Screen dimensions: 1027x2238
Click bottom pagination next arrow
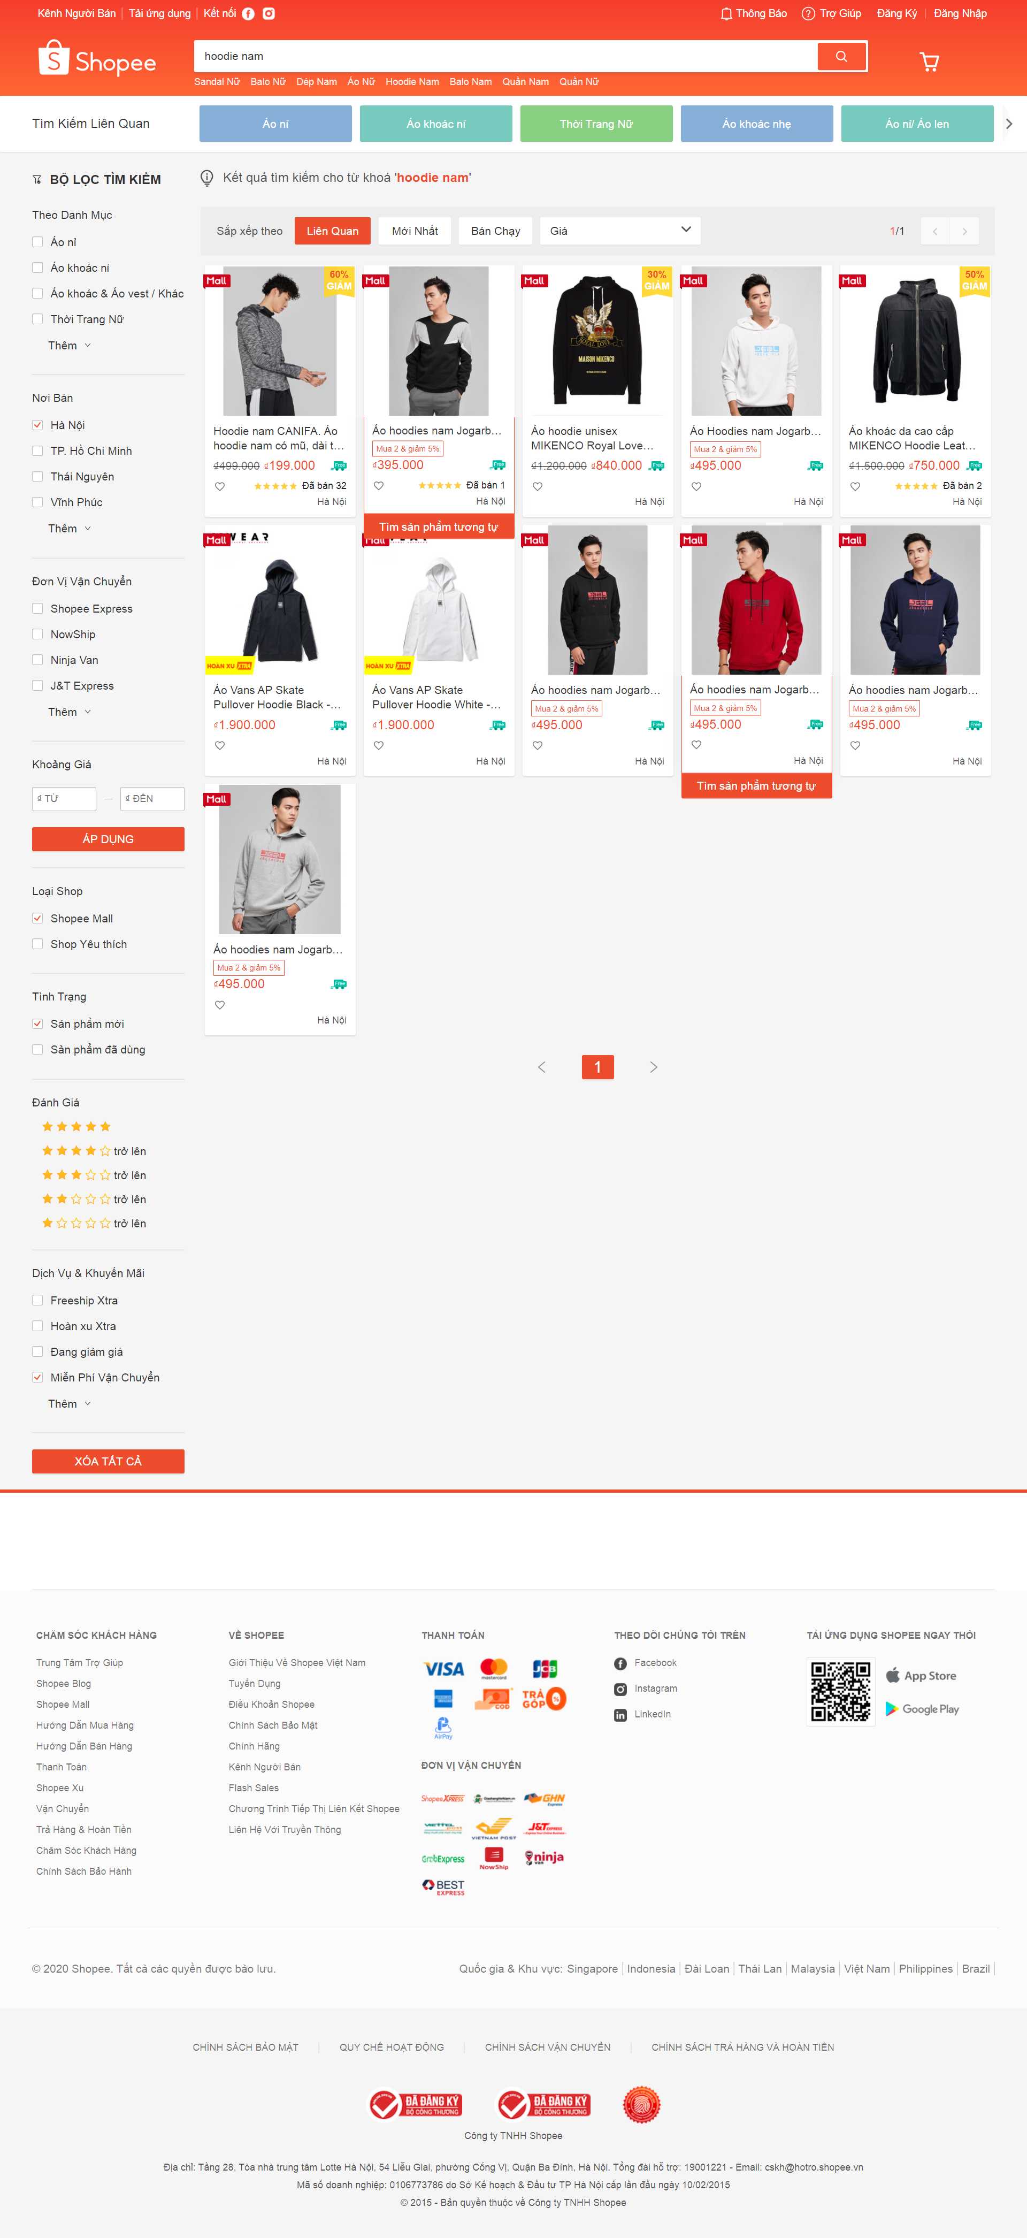[x=654, y=1067]
